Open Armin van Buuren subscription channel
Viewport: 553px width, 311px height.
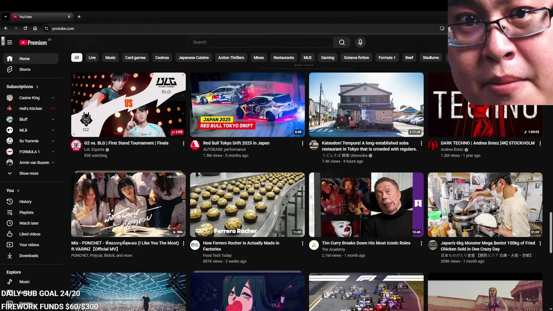tap(31, 162)
